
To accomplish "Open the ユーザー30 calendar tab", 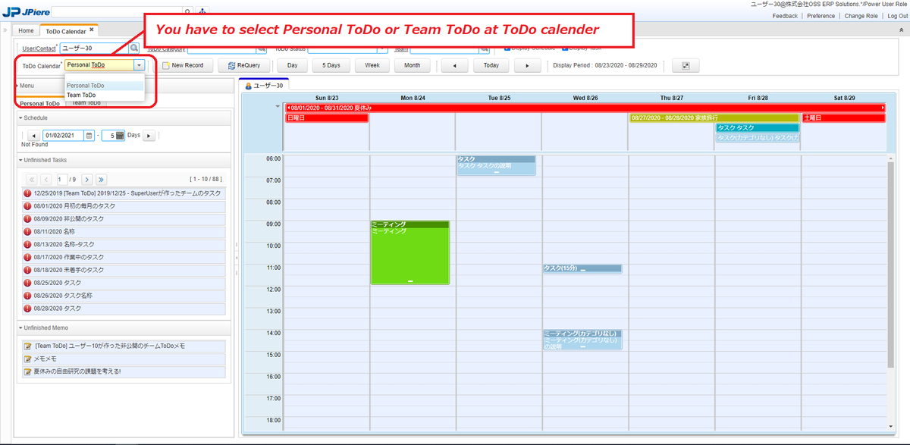I will point(265,86).
